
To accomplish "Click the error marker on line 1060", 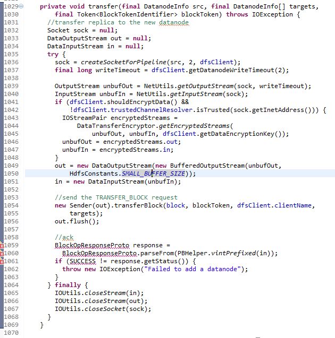I will point(2,253).
